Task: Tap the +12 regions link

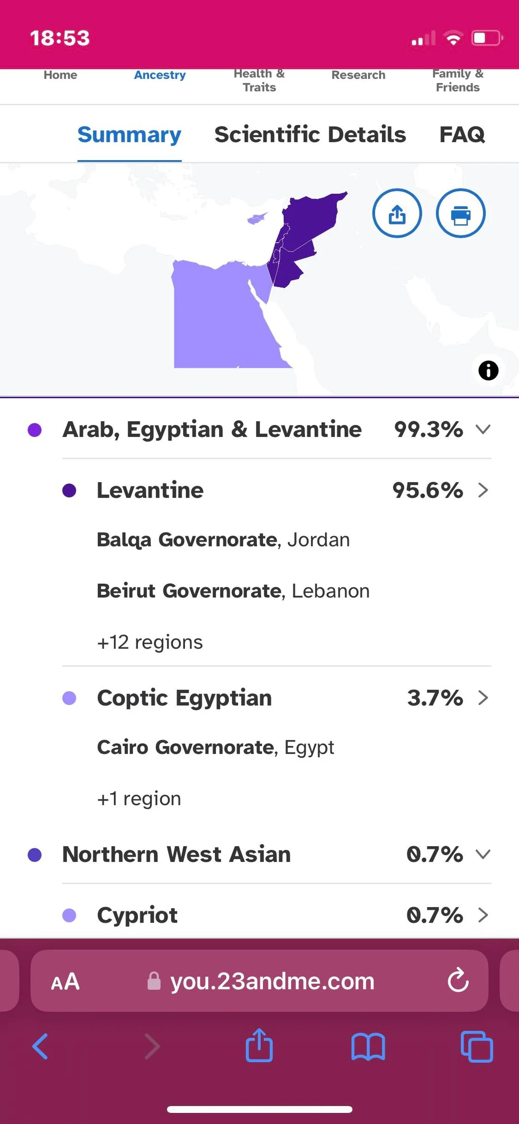Action: click(x=150, y=642)
